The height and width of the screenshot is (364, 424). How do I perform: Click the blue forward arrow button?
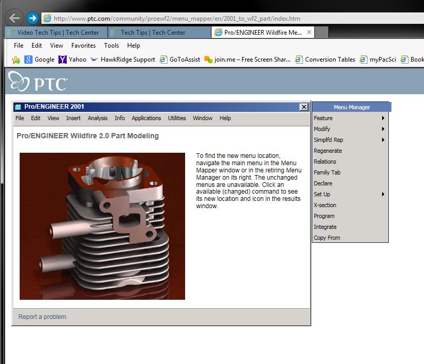pos(33,18)
